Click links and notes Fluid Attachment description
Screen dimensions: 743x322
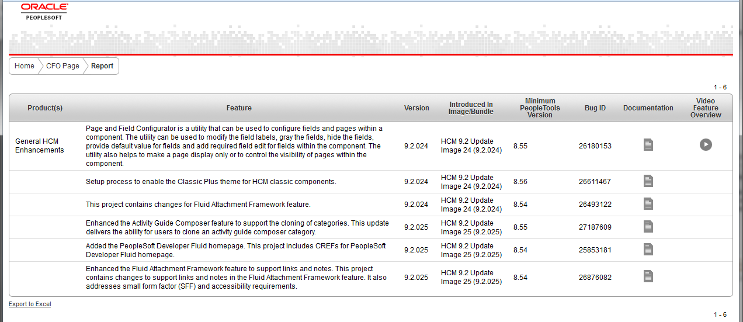click(236, 278)
